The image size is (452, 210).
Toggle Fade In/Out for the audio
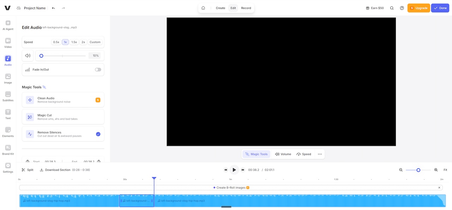[x=98, y=69]
